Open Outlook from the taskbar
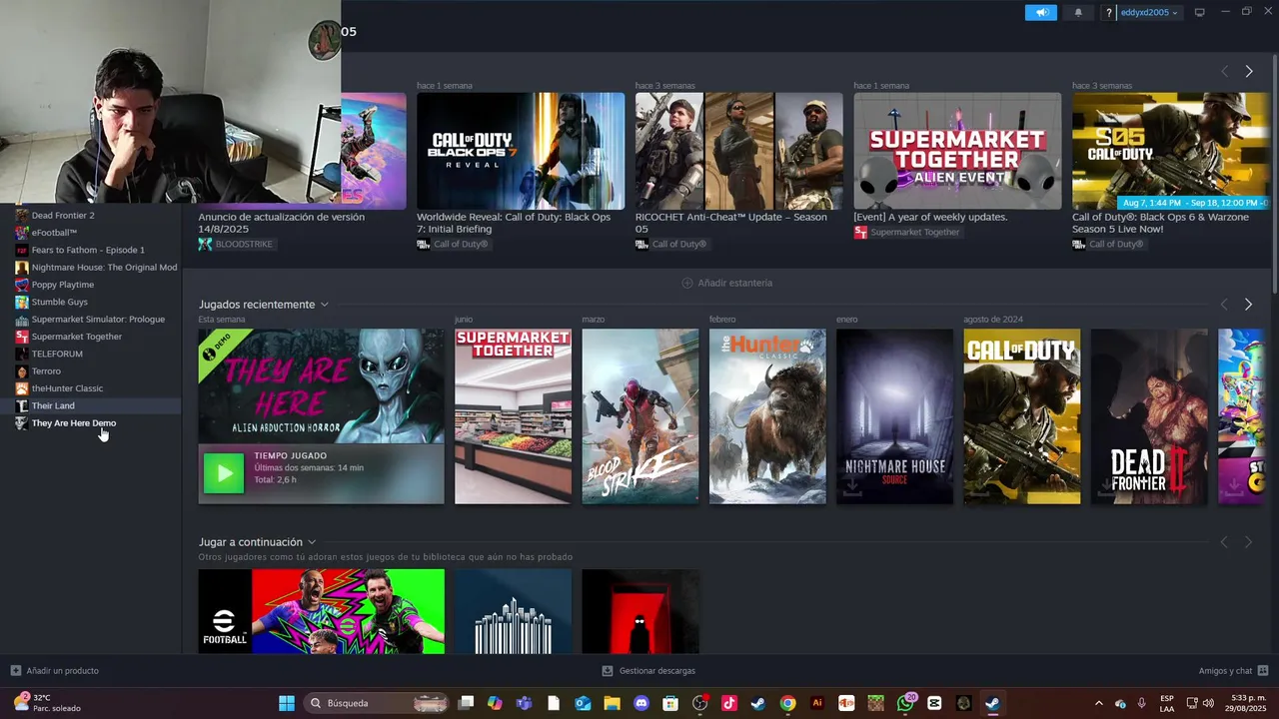This screenshot has width=1279, height=719. [x=583, y=703]
